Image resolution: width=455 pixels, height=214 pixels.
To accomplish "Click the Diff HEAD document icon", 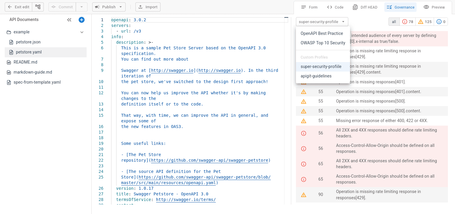I will [x=355, y=7].
